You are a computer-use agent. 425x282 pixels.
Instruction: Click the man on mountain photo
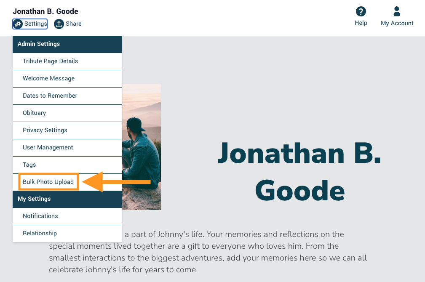tap(142, 147)
